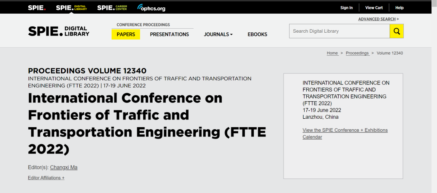The width and height of the screenshot is (437, 193).
Task: Select the Papers tab
Action: click(126, 34)
